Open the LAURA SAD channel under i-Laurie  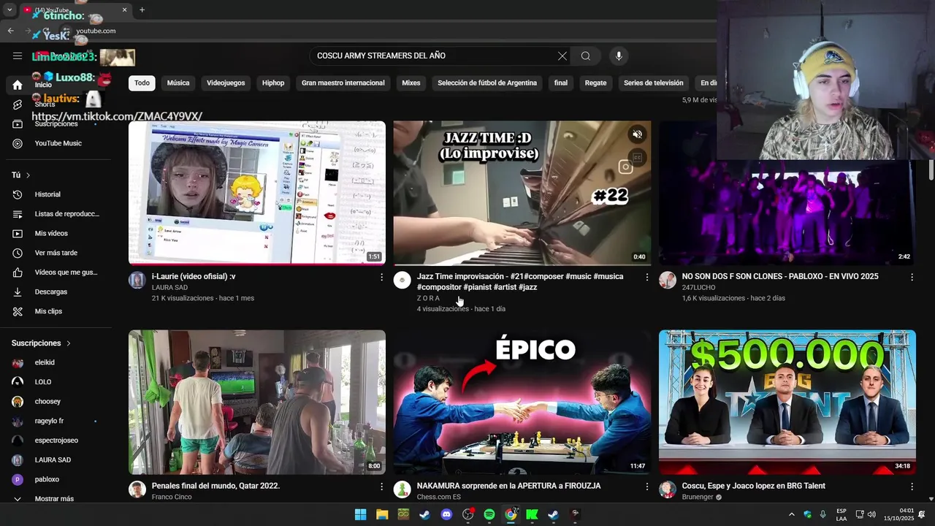click(169, 288)
